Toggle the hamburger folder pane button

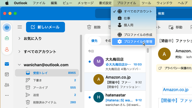20,27
